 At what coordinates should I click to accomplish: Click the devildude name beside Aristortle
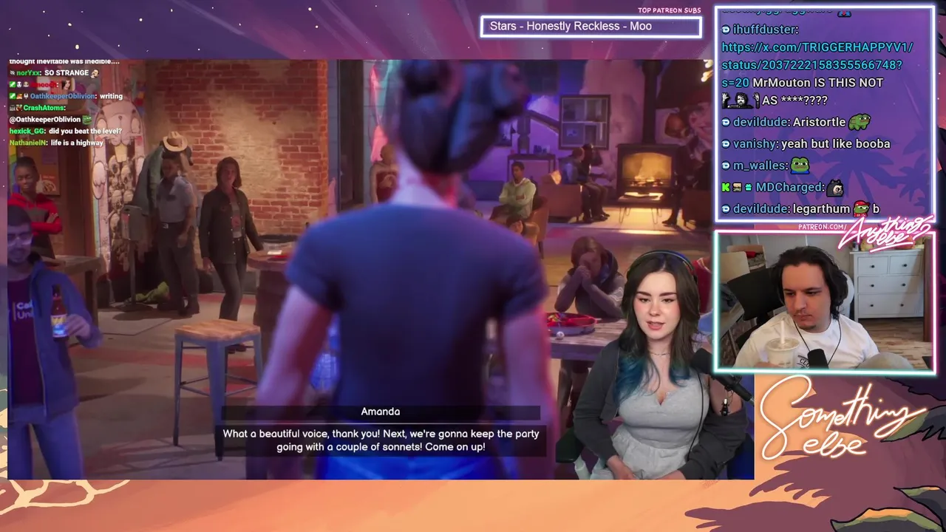pyautogui.click(x=761, y=123)
